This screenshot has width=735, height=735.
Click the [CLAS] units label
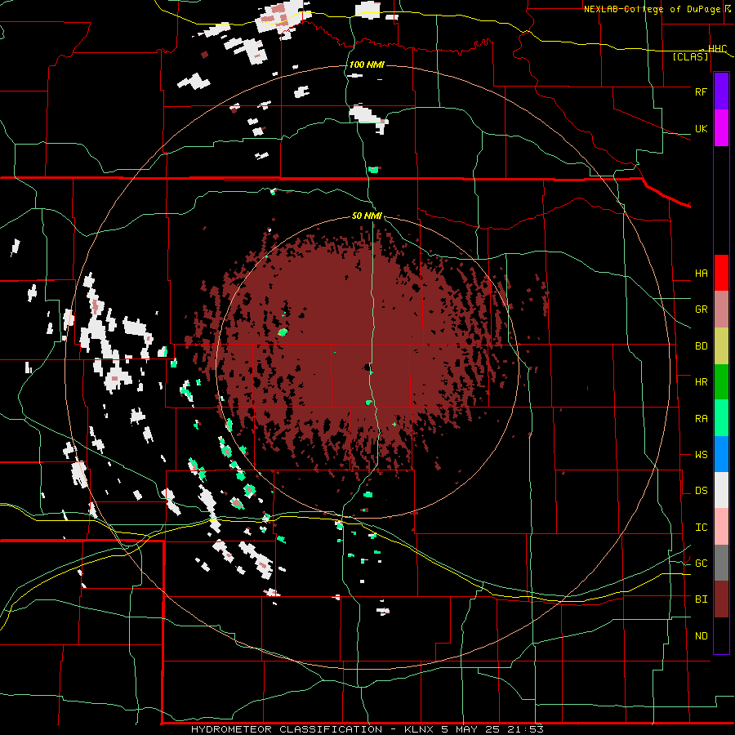(690, 56)
